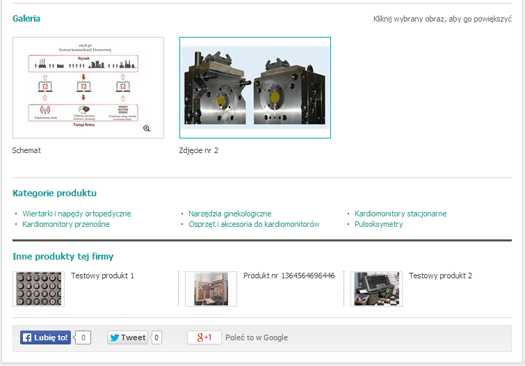Open Kardiomonitory przenośne category link
This screenshot has width=525, height=366.
65,224
